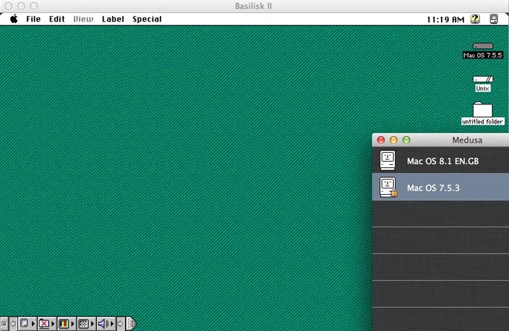Open the Label menu
509x331 pixels.
pos(113,19)
